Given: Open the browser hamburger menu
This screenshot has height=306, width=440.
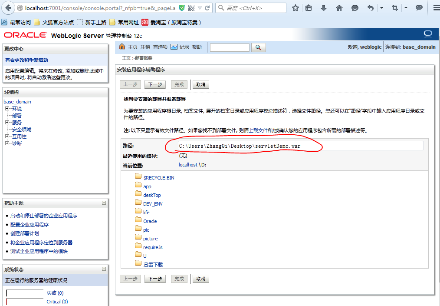Looking at the screenshot, I should pyautogui.click(x=437, y=8).
